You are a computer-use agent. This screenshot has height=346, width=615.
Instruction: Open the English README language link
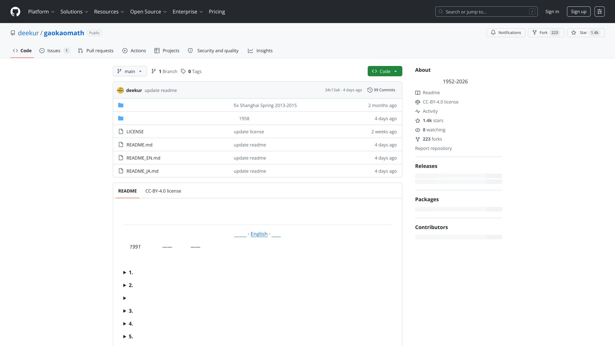tap(259, 234)
